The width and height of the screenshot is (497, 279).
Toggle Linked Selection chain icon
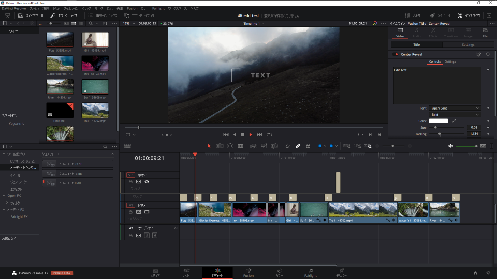tap(298, 146)
